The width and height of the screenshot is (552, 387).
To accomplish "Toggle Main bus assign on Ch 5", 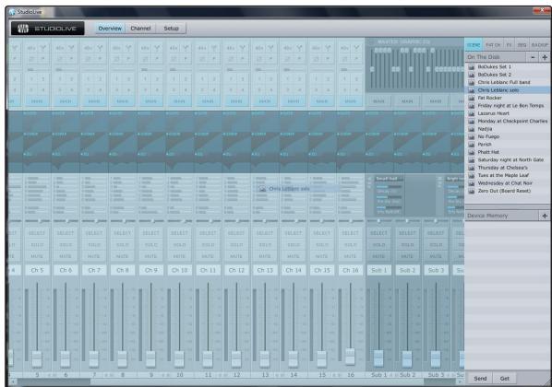I will (37, 101).
